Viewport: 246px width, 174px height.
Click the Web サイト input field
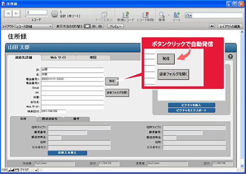pyautogui.click(x=72, y=107)
